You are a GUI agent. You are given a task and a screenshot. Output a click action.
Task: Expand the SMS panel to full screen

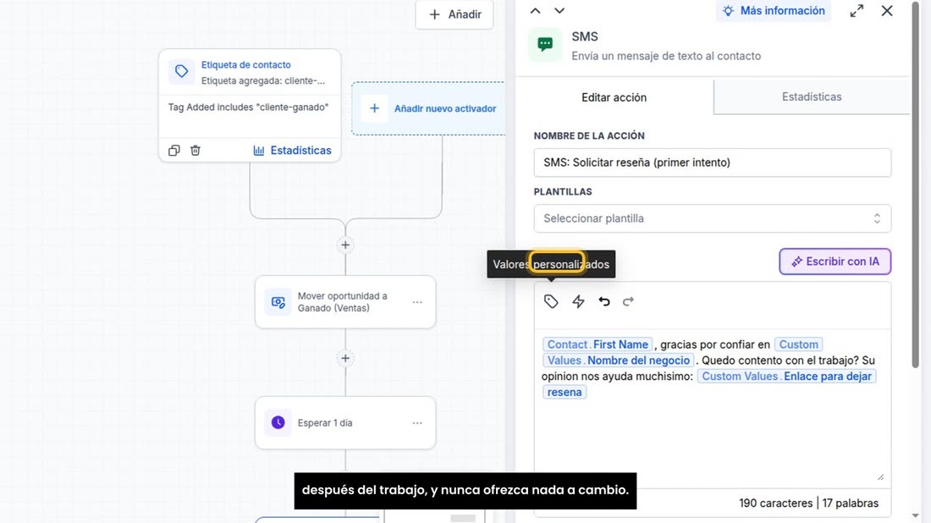[x=857, y=11]
